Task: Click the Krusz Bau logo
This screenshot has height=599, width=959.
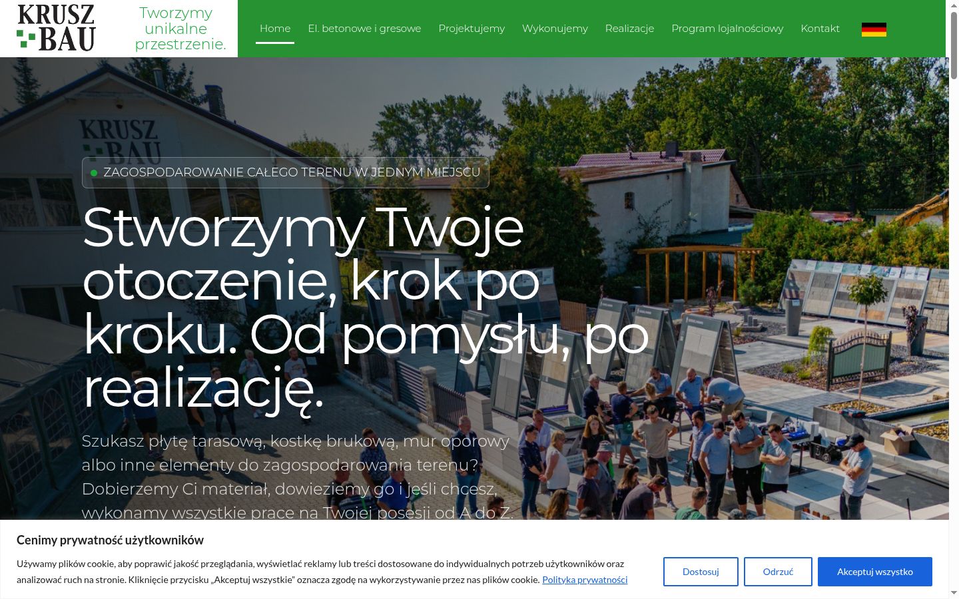Action: tap(56, 28)
